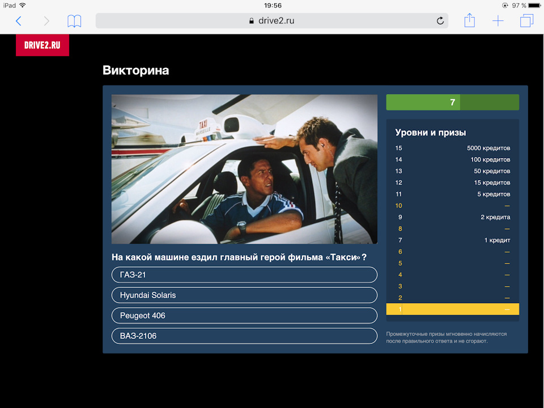The width and height of the screenshot is (544, 408).
Task: Open the share sheet icon
Action: point(469,20)
